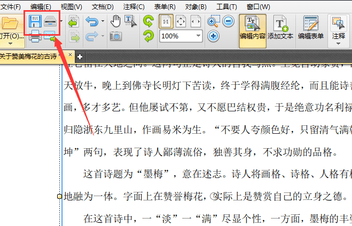Click the zoom out minus button
352x226 pixels.
pyautogui.click(x=228, y=21)
